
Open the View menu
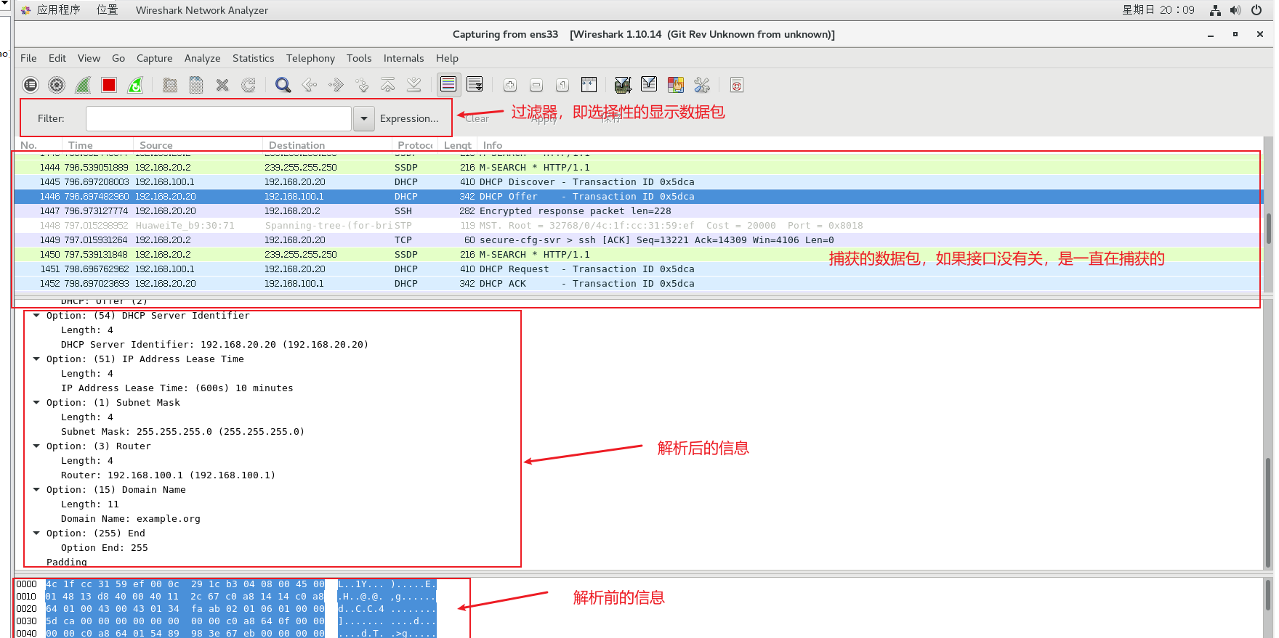(x=89, y=58)
